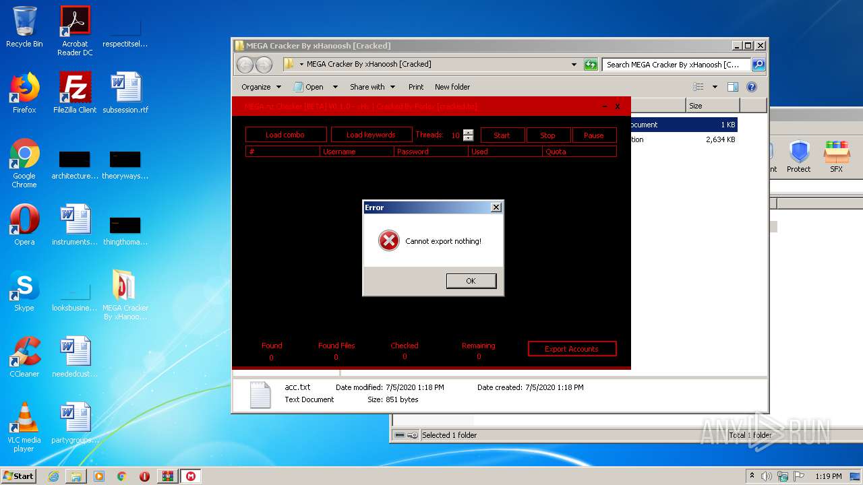
Task: Click the Explorer back navigation arrow
Action: point(245,65)
